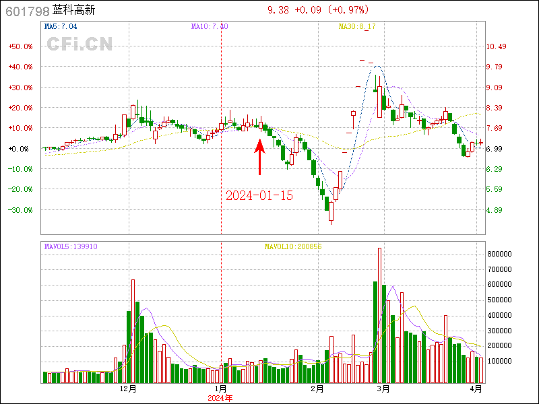Viewport: 539px width, 404px height.
Task: Click the MA30:8.17 indicator label
Action: point(357,26)
